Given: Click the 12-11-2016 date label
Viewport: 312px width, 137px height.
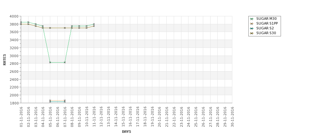Looking at the screenshot, I should coord(101,117).
